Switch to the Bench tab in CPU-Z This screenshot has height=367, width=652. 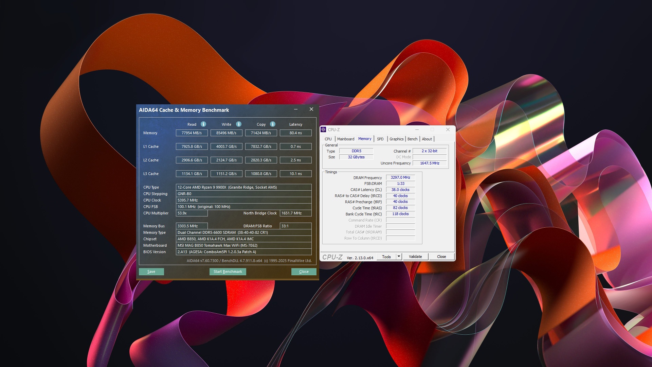coord(413,139)
